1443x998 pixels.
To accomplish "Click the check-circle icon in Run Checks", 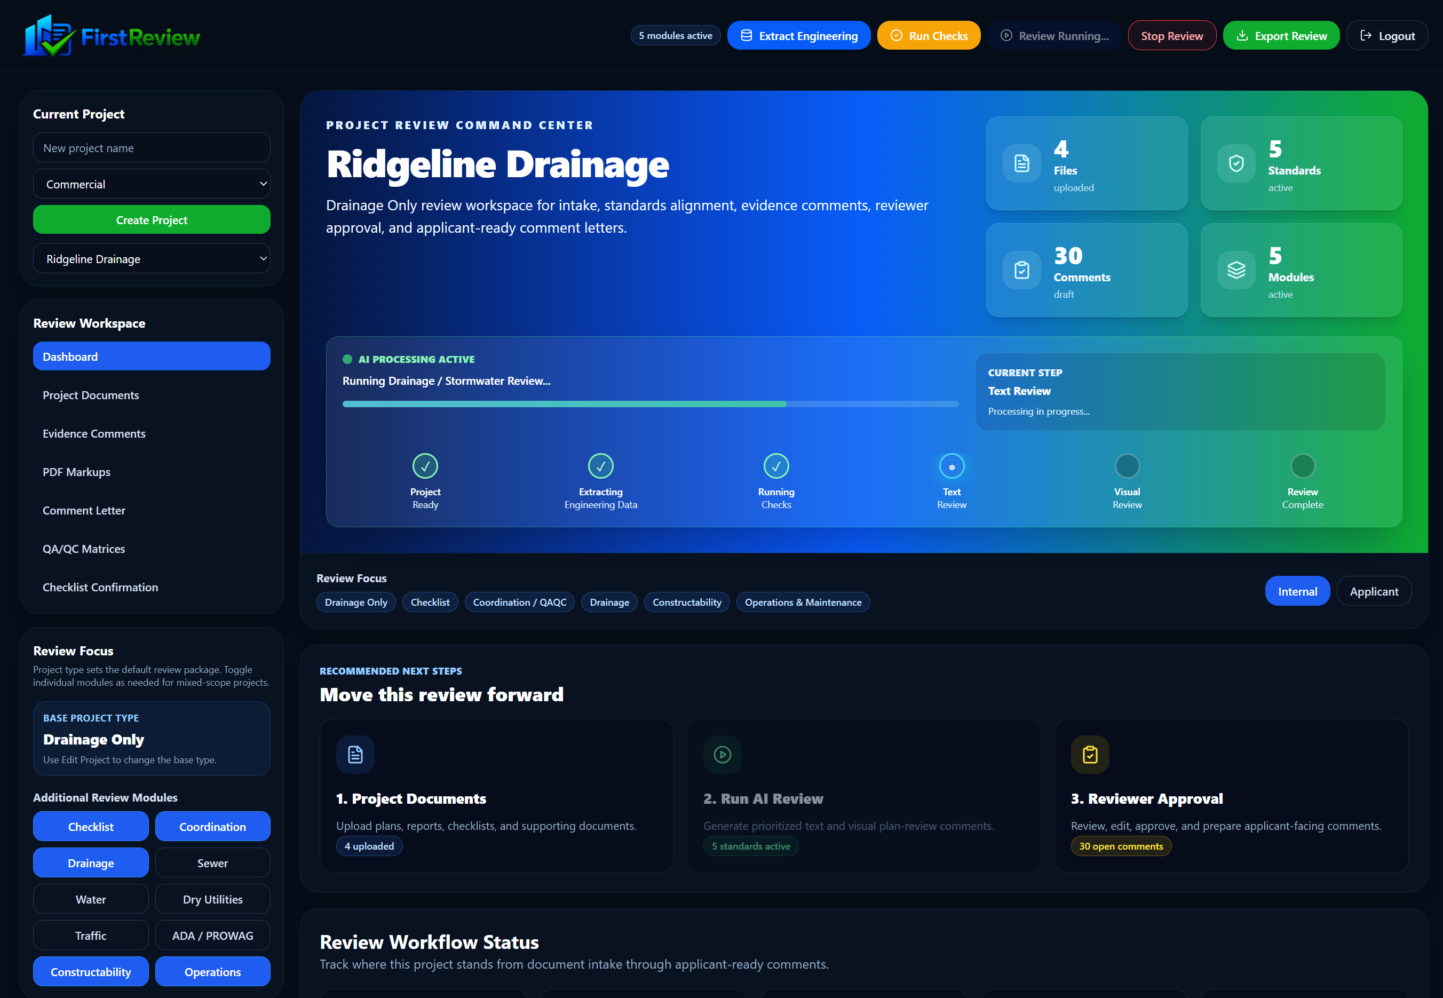I will [896, 36].
